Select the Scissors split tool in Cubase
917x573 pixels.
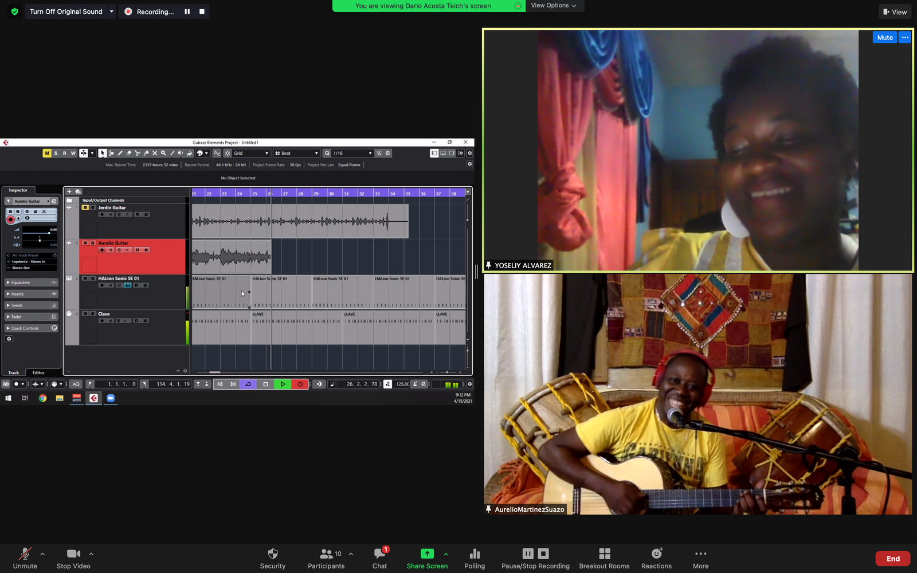[x=138, y=153]
